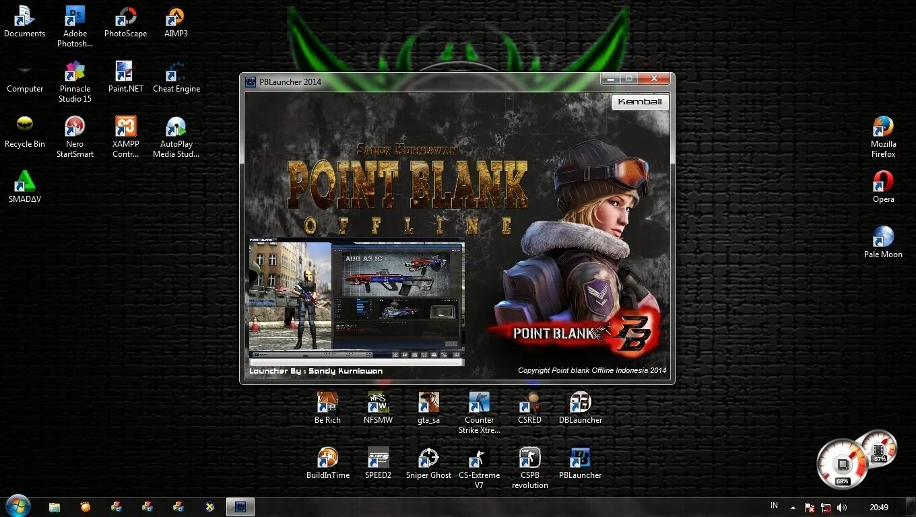Open CSPB revolution
This screenshot has width=916, height=517.
pos(529,458)
